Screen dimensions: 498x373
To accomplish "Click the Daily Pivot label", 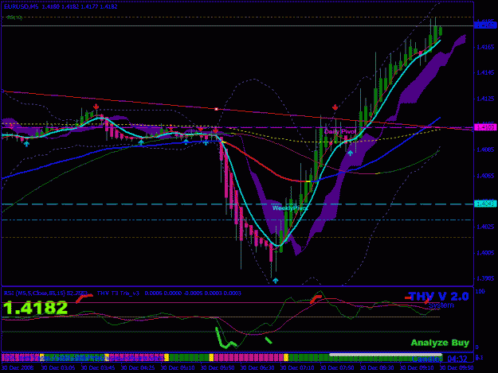I will pos(339,131).
